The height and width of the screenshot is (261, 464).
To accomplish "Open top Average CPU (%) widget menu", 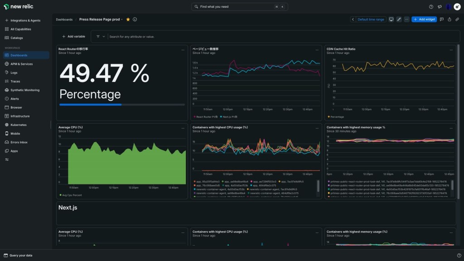I will point(183,128).
